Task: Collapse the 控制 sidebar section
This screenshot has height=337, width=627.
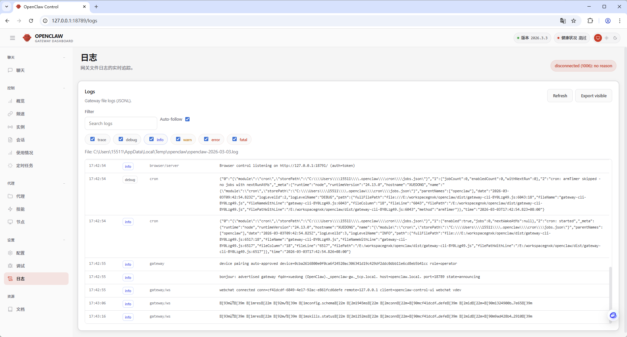Action: 64,88
